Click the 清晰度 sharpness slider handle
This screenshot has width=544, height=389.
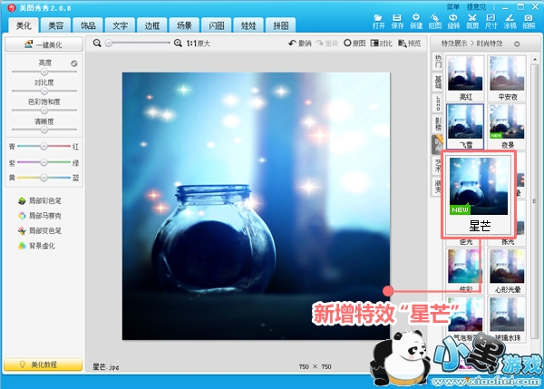coord(44,130)
